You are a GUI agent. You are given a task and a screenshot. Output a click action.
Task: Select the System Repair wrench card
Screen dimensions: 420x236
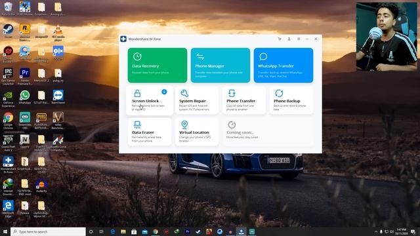[x=197, y=100]
